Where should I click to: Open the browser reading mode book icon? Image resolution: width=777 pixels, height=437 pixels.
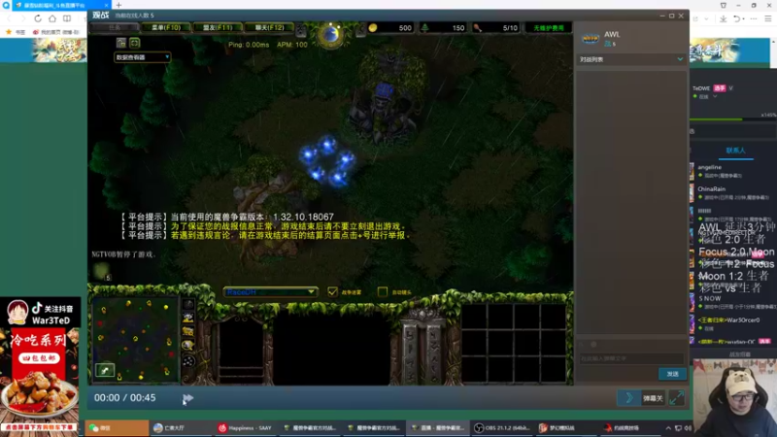67,18
